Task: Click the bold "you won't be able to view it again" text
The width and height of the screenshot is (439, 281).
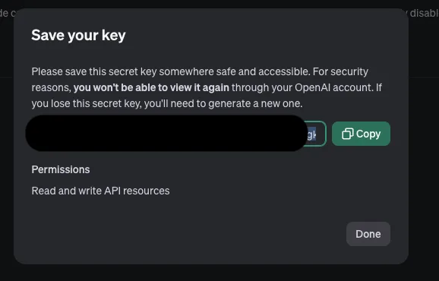Action: click(x=151, y=87)
